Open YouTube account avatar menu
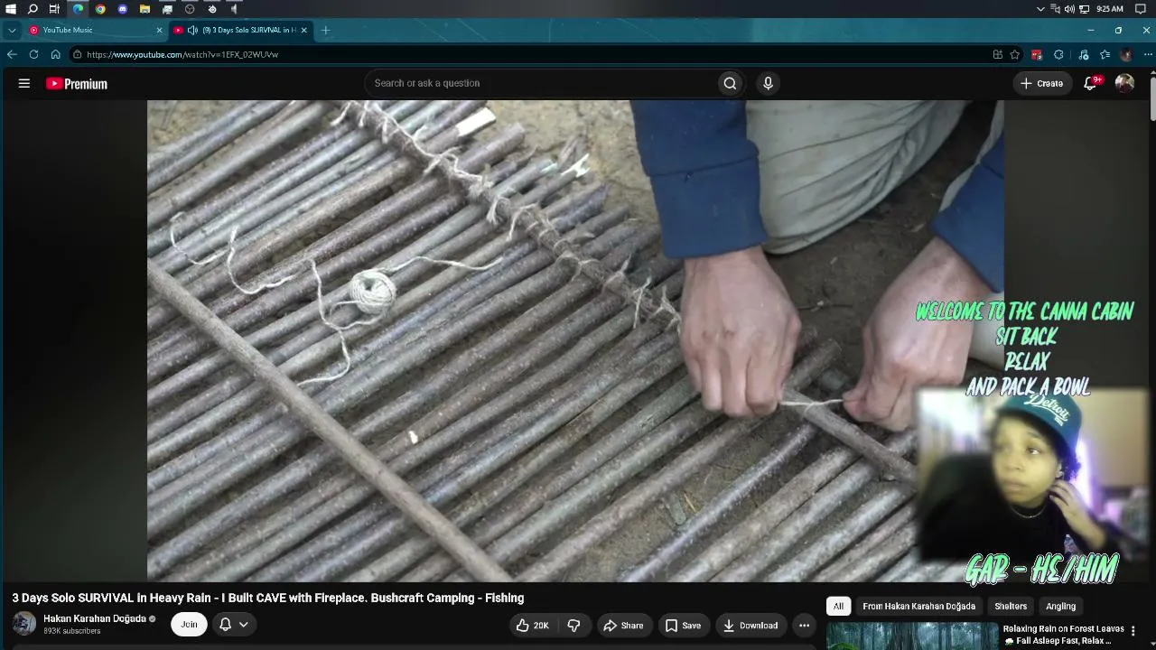Viewport: 1156px width, 650px height. (x=1124, y=83)
